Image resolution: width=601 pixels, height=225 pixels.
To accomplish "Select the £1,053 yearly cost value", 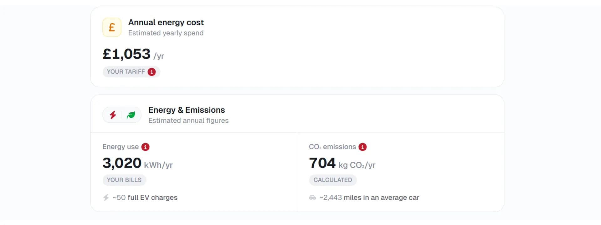I will point(126,54).
